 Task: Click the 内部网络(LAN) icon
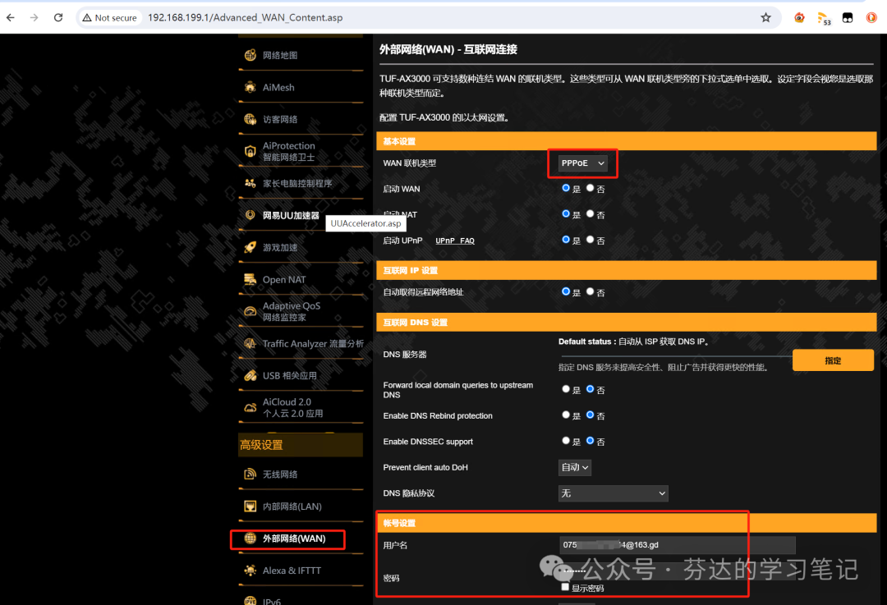[x=250, y=506]
